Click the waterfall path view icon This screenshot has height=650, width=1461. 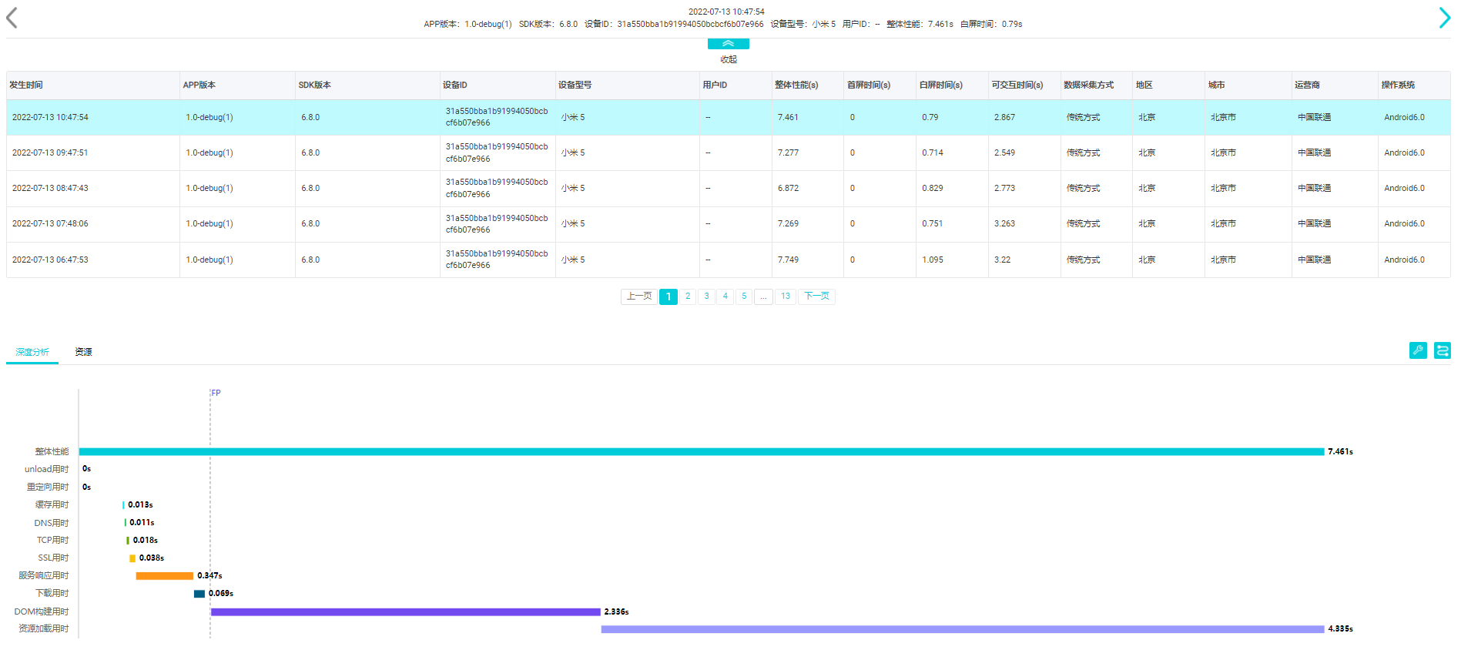[1442, 350]
